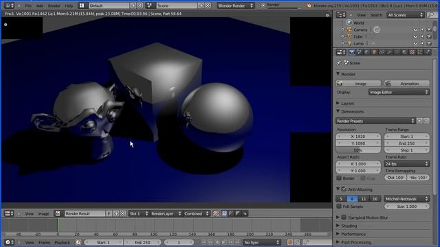Open the Image menu in image editor
This screenshot has width=440, height=247.
[x=43, y=213]
